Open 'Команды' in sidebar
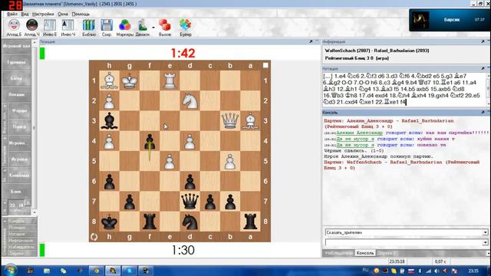This screenshot has height=276, width=491. (x=18, y=176)
